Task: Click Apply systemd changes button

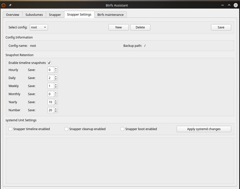Action: point(204,129)
